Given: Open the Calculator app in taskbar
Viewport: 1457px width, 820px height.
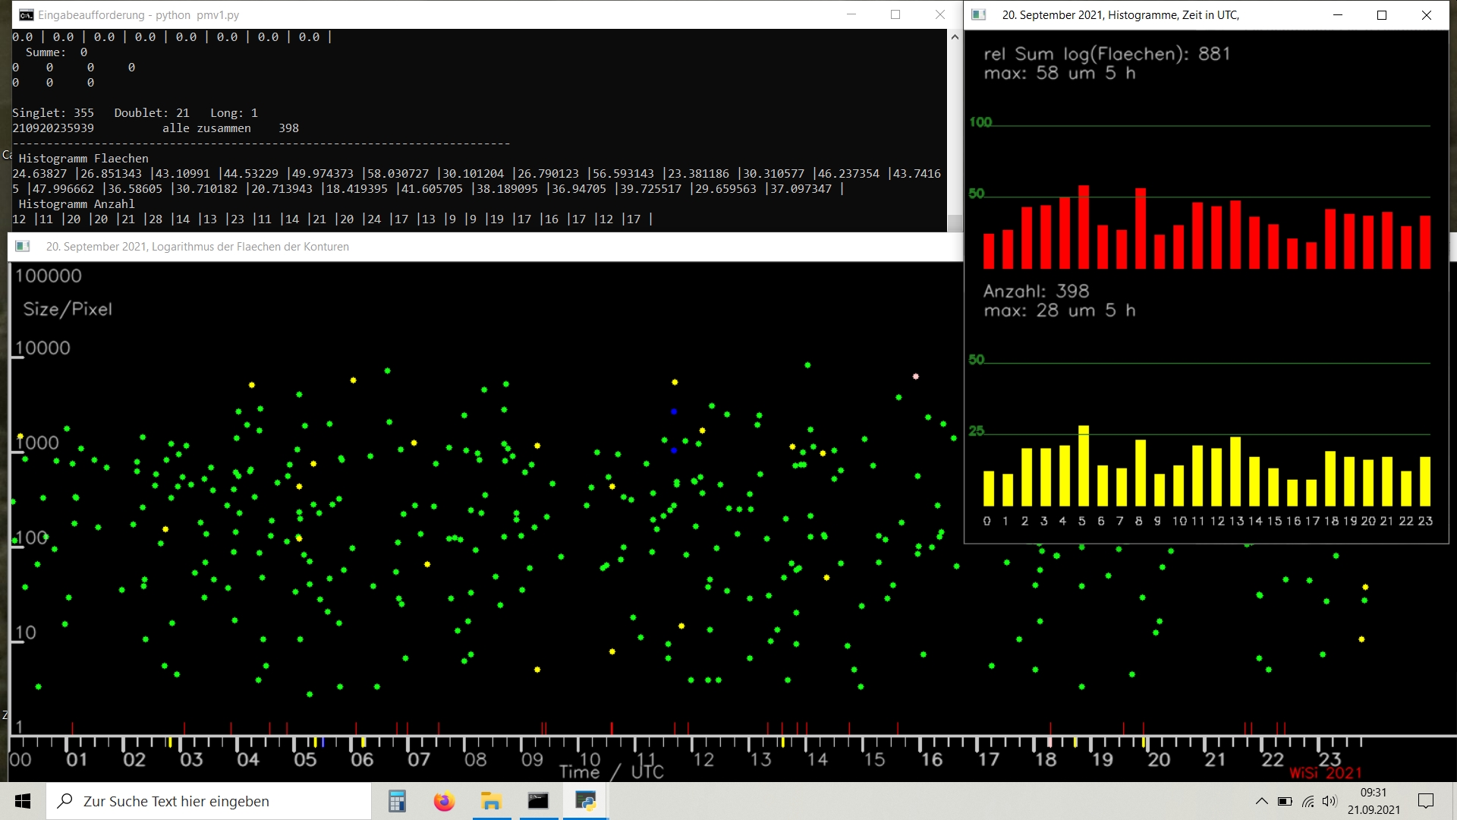Looking at the screenshot, I should coord(397,801).
